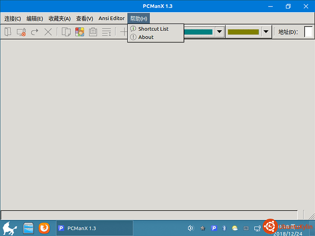Restore down the PCManX window

289,7
